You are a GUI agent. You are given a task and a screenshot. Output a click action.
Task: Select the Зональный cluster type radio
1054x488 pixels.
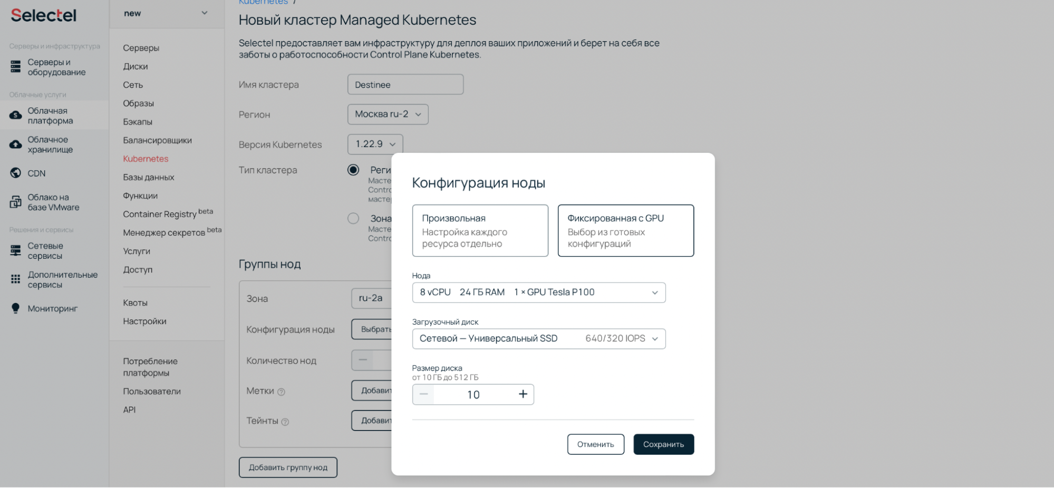click(x=353, y=218)
